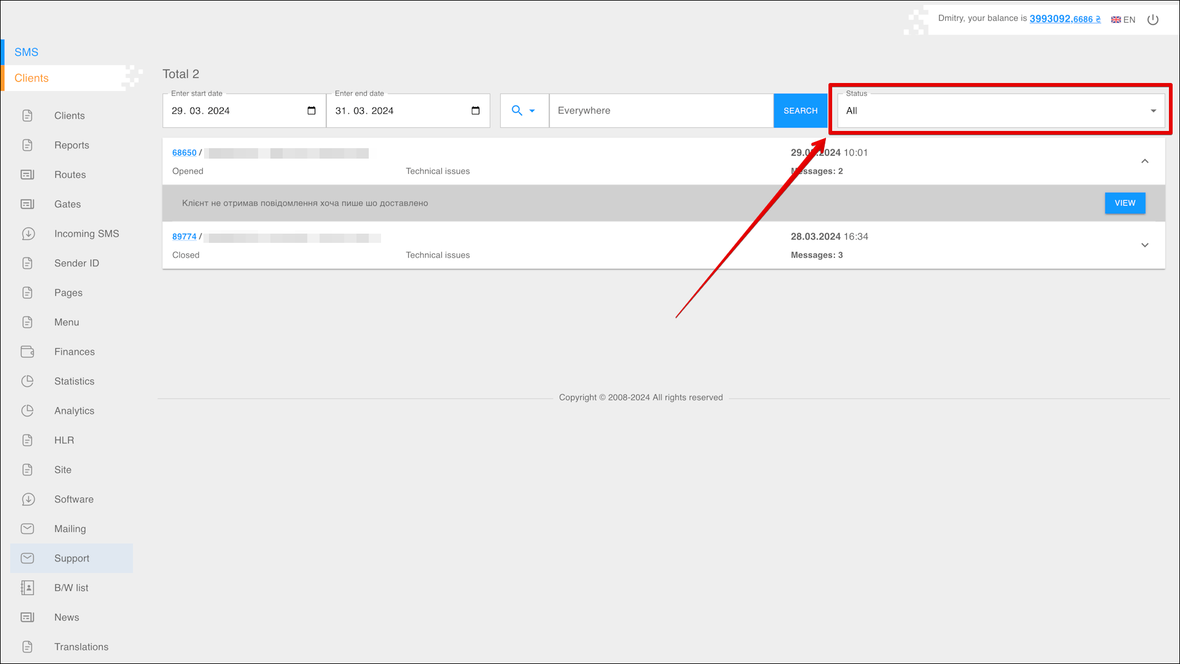Click the Statistics pie chart icon
This screenshot has height=664, width=1180.
(x=28, y=381)
